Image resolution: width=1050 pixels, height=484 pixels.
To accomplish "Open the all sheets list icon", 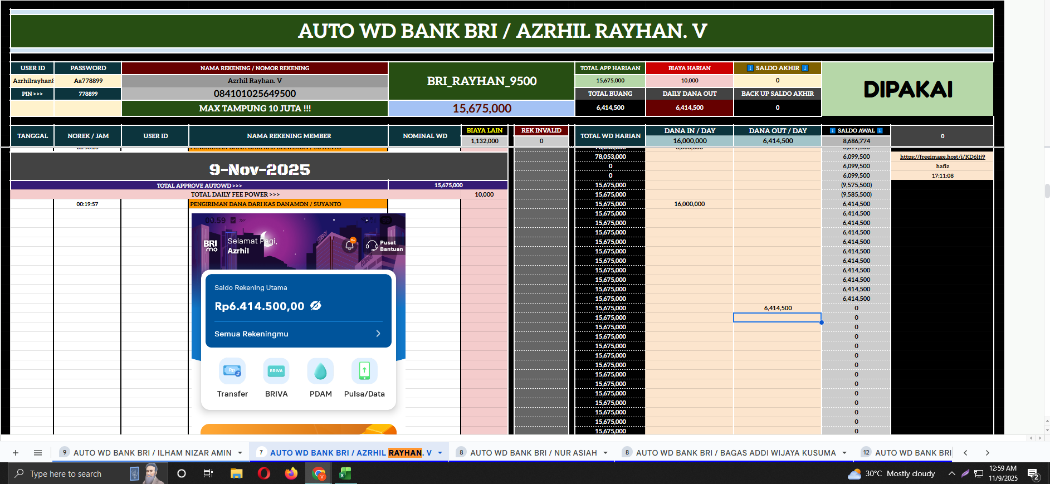I will [x=38, y=453].
